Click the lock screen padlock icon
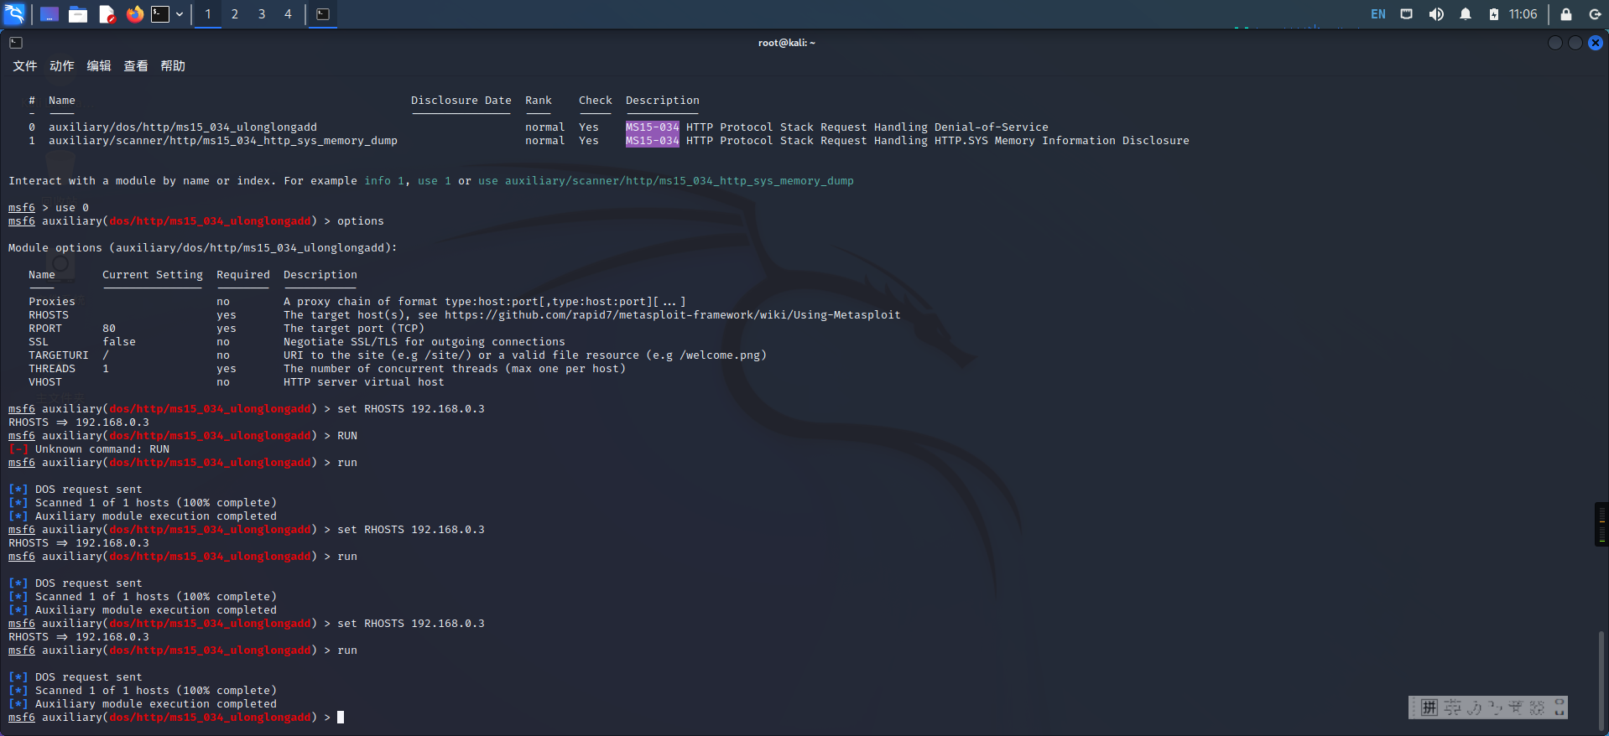 (1566, 14)
